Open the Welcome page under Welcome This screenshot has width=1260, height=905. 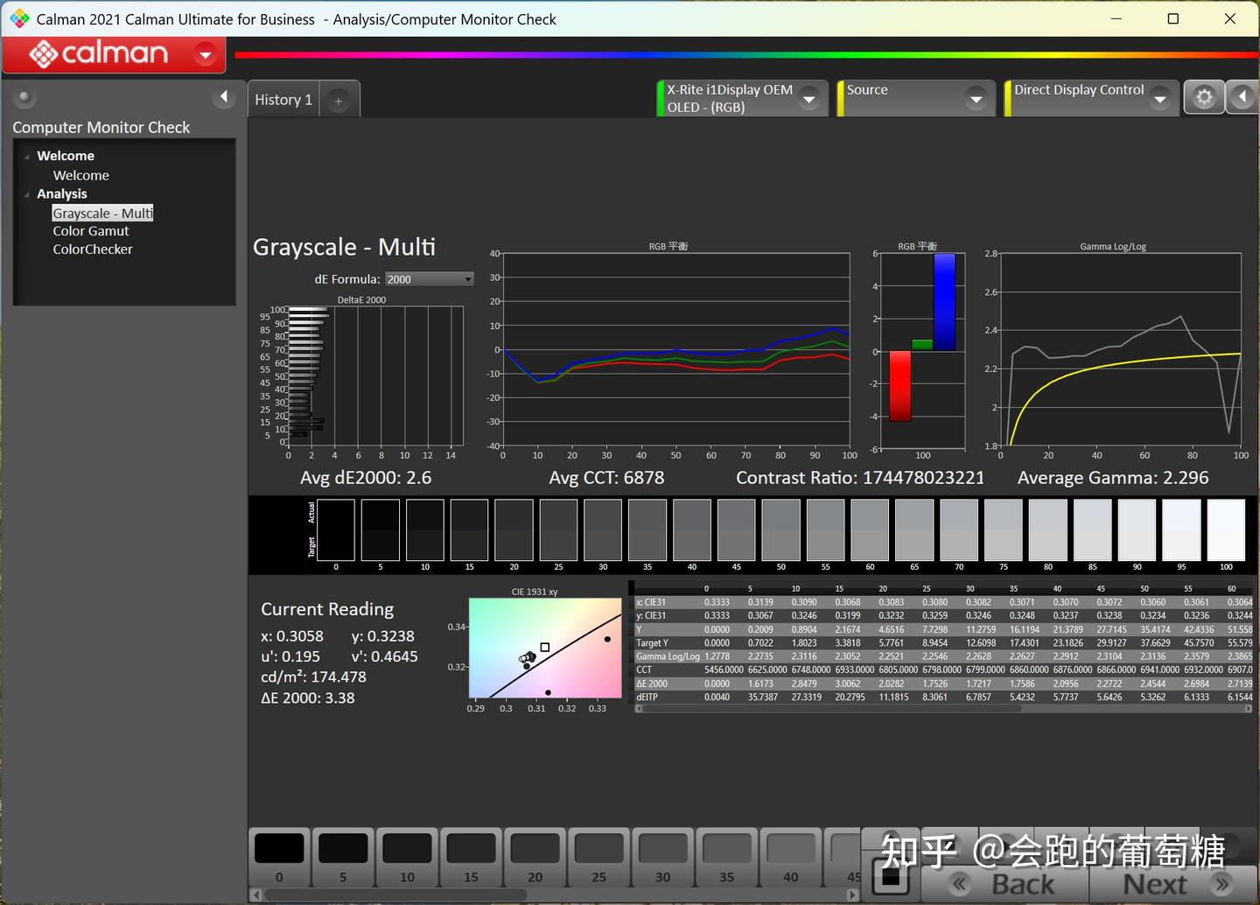coord(81,175)
